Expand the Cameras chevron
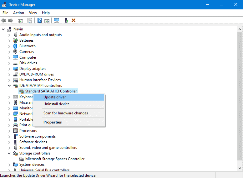 [9, 52]
